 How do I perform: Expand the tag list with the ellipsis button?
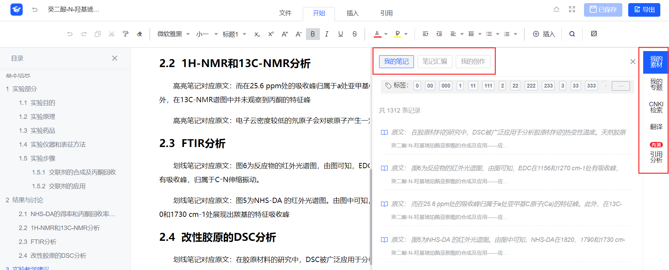tap(621, 86)
